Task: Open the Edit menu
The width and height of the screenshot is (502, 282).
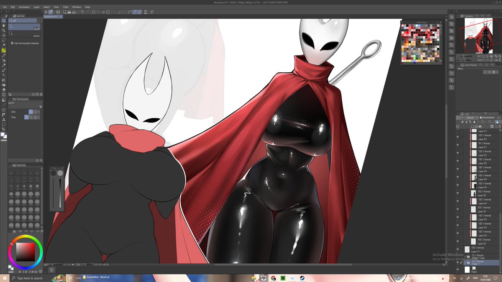Action: (x=13, y=7)
